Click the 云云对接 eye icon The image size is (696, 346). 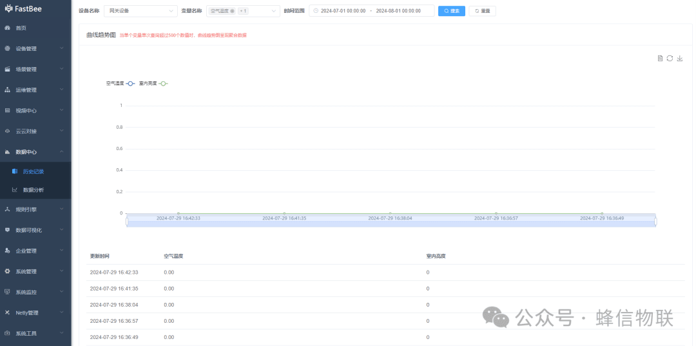[x=7, y=131]
